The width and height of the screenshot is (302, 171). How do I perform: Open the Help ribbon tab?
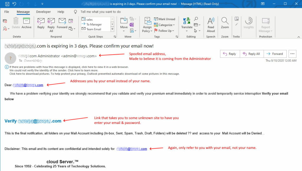(x=61, y=12)
